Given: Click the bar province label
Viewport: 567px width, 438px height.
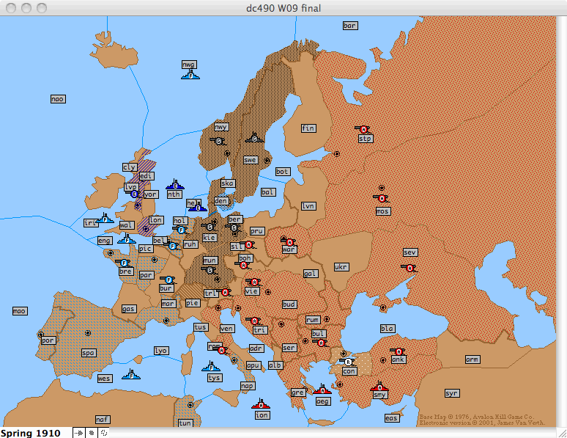Looking at the screenshot, I should [x=350, y=26].
